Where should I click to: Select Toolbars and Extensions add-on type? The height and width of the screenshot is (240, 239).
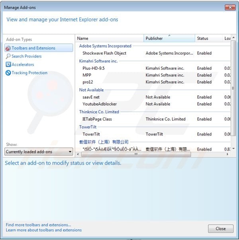[x=39, y=48]
